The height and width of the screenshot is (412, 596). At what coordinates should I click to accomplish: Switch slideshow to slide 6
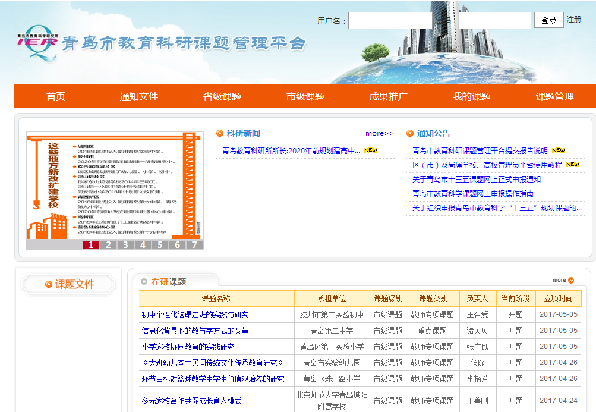pyautogui.click(x=177, y=244)
